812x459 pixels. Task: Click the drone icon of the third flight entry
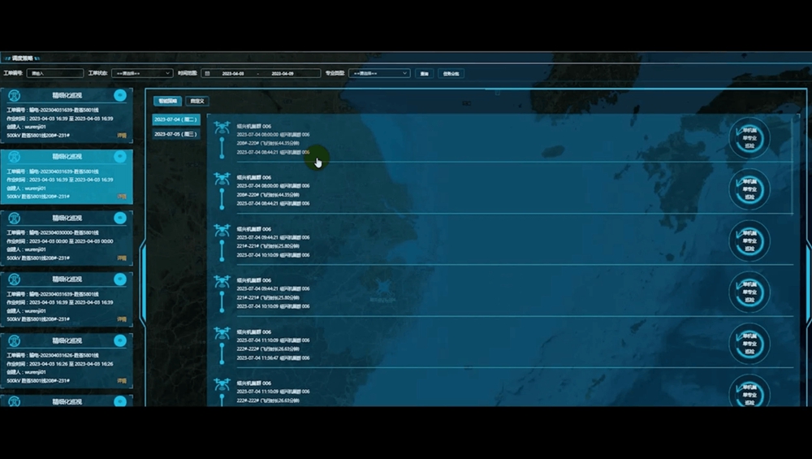(222, 231)
